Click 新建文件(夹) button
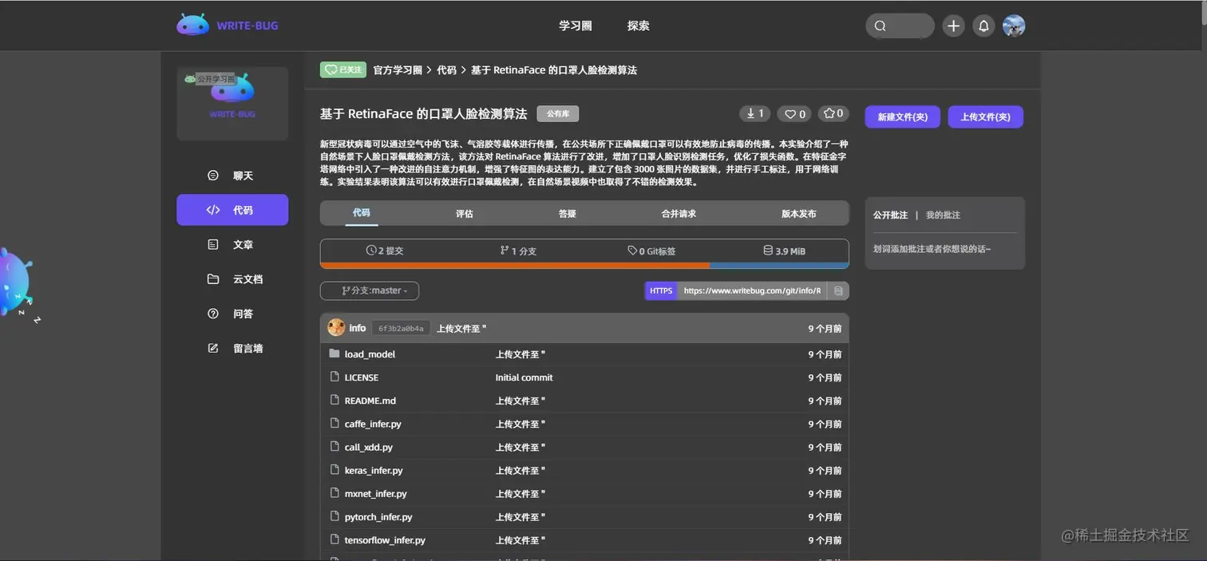The height and width of the screenshot is (561, 1207). (902, 117)
